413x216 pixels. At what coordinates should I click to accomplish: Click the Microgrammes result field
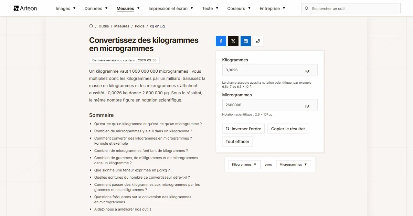point(270,105)
